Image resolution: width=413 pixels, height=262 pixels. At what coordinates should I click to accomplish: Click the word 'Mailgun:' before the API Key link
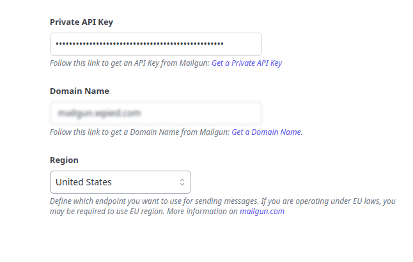pyautogui.click(x=194, y=63)
